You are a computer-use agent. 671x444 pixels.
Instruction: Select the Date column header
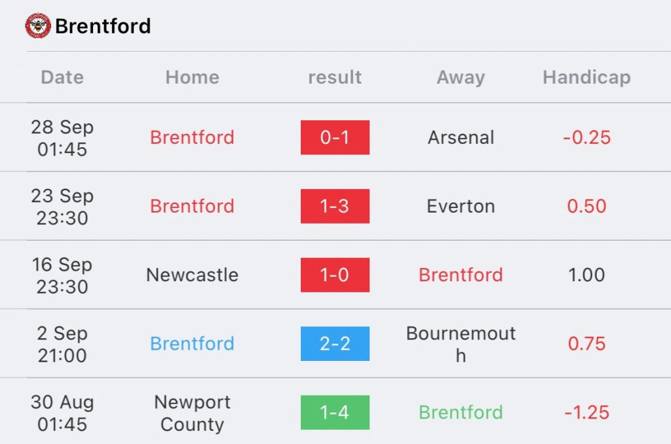click(62, 77)
